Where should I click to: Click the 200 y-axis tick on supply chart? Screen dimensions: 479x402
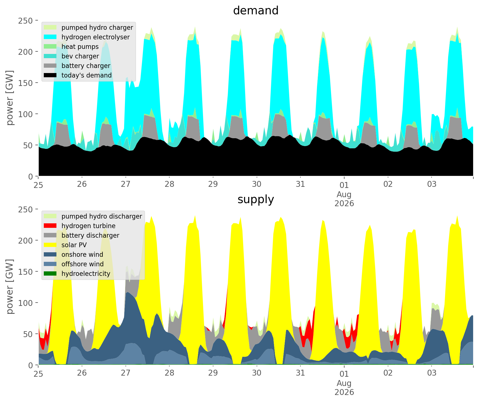[26, 241]
